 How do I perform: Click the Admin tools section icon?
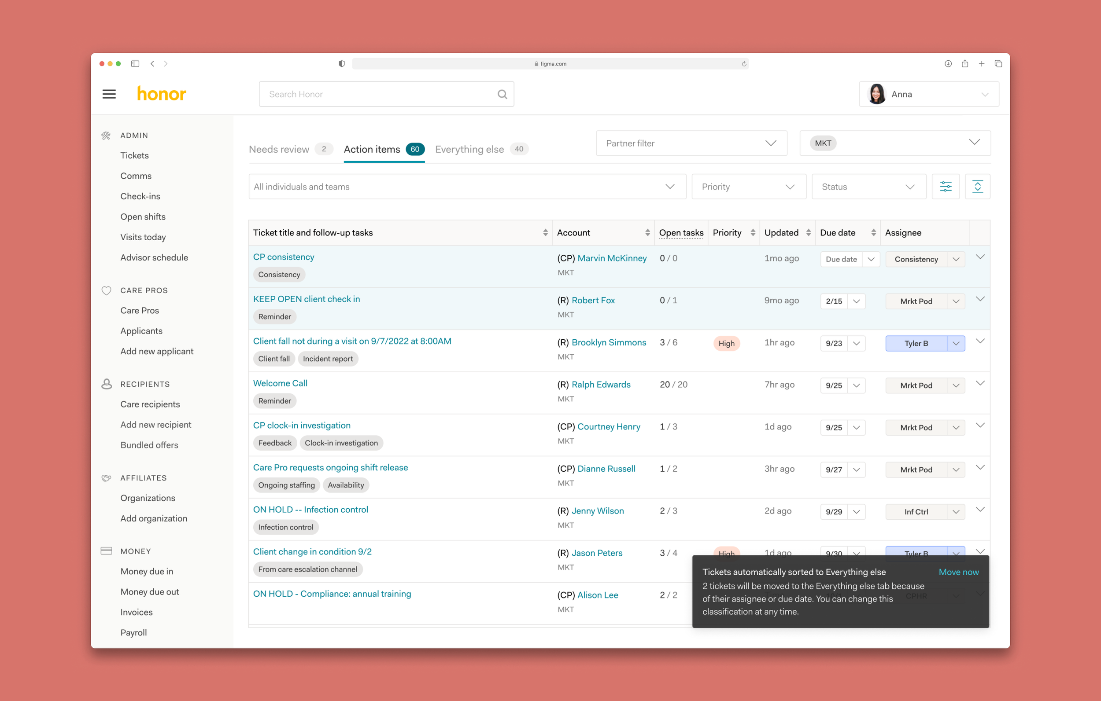(106, 135)
